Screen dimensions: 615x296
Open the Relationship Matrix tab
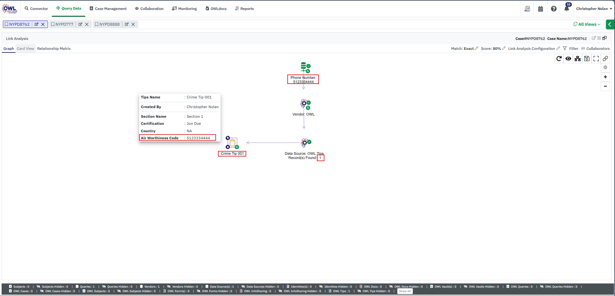tap(54, 49)
